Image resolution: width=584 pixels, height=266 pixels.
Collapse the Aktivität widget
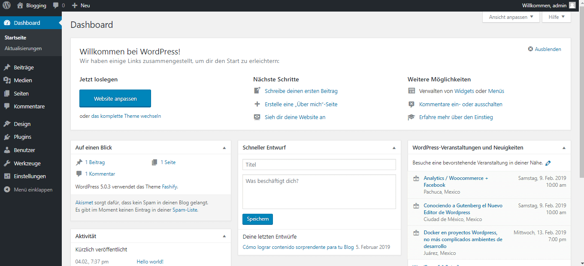[x=224, y=236]
